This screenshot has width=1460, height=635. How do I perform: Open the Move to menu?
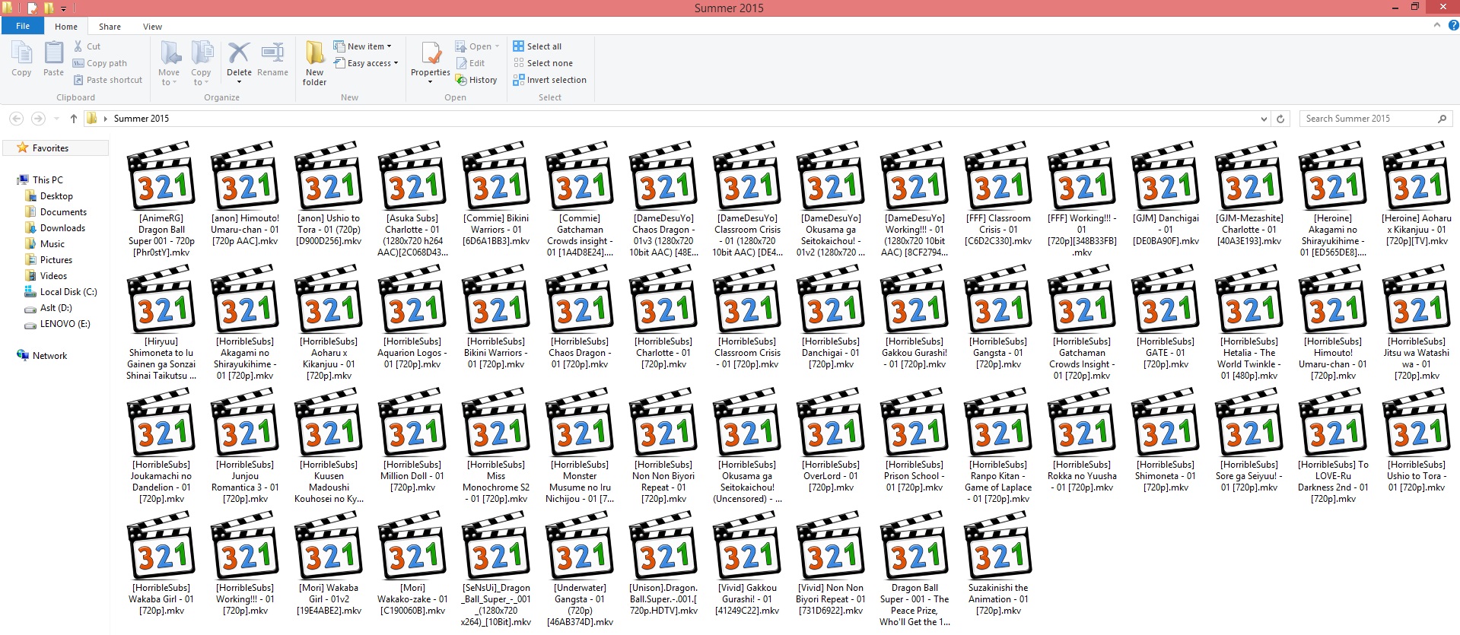click(x=169, y=62)
